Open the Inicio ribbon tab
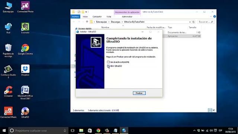Screen dimensions: 238x134 pyautogui.click(x=85, y=16)
